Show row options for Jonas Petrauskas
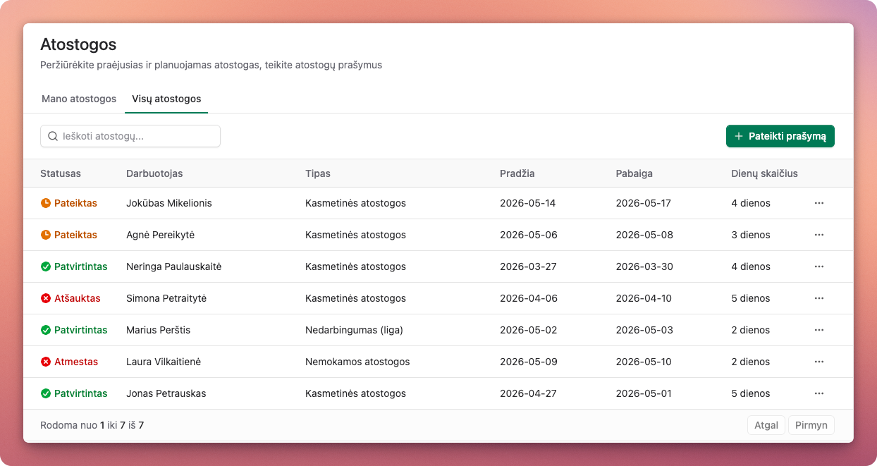The width and height of the screenshot is (877, 466). point(818,393)
